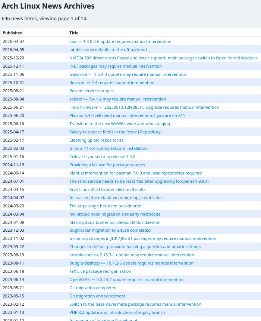Open '.NET packages may require manual intervention'

pos(116,66)
